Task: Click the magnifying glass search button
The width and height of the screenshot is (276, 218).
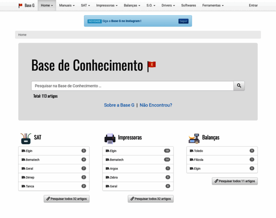Action: [239, 86]
